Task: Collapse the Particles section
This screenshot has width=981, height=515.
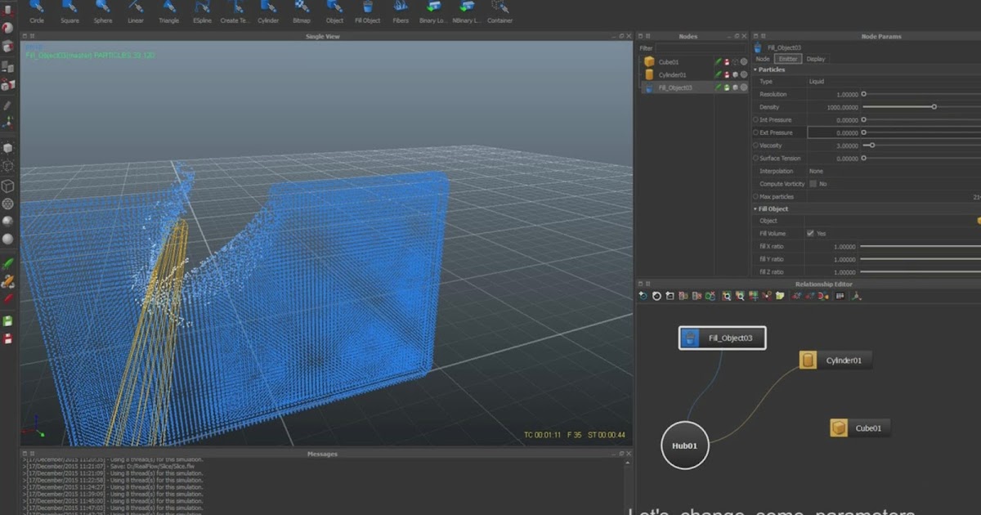Action: coord(755,69)
